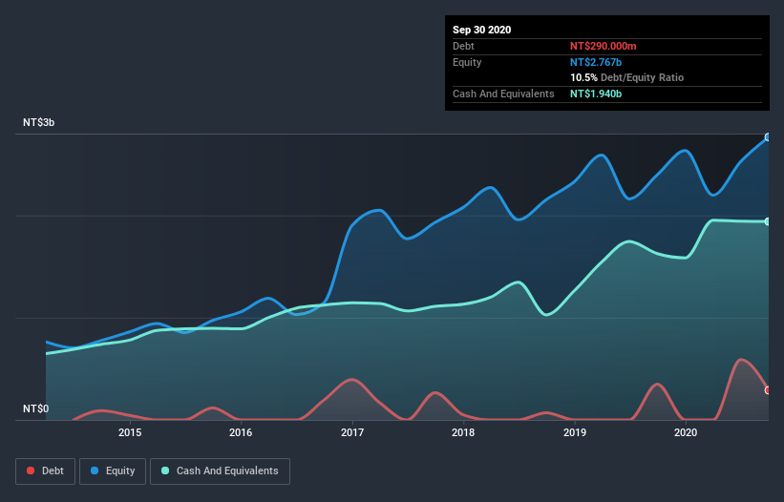784x502 pixels.
Task: Click the 10.5% Debt/Equity Ratio text
Action: click(626, 77)
